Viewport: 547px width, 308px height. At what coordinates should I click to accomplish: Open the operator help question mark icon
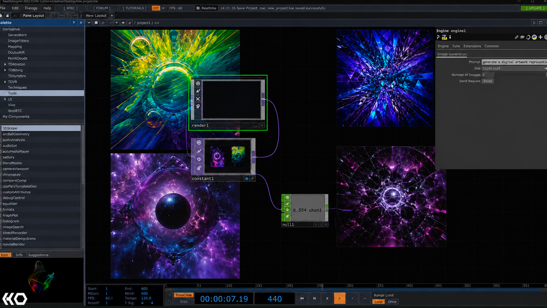click(x=438, y=37)
